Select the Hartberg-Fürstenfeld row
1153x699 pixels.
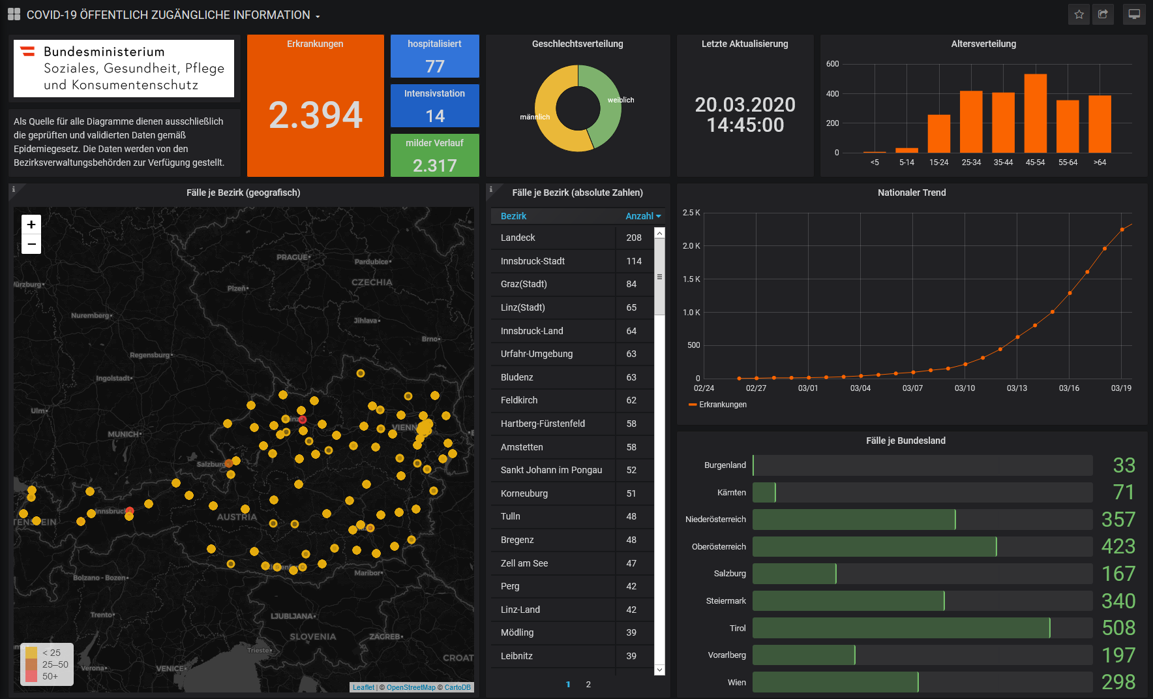pyautogui.click(x=572, y=424)
